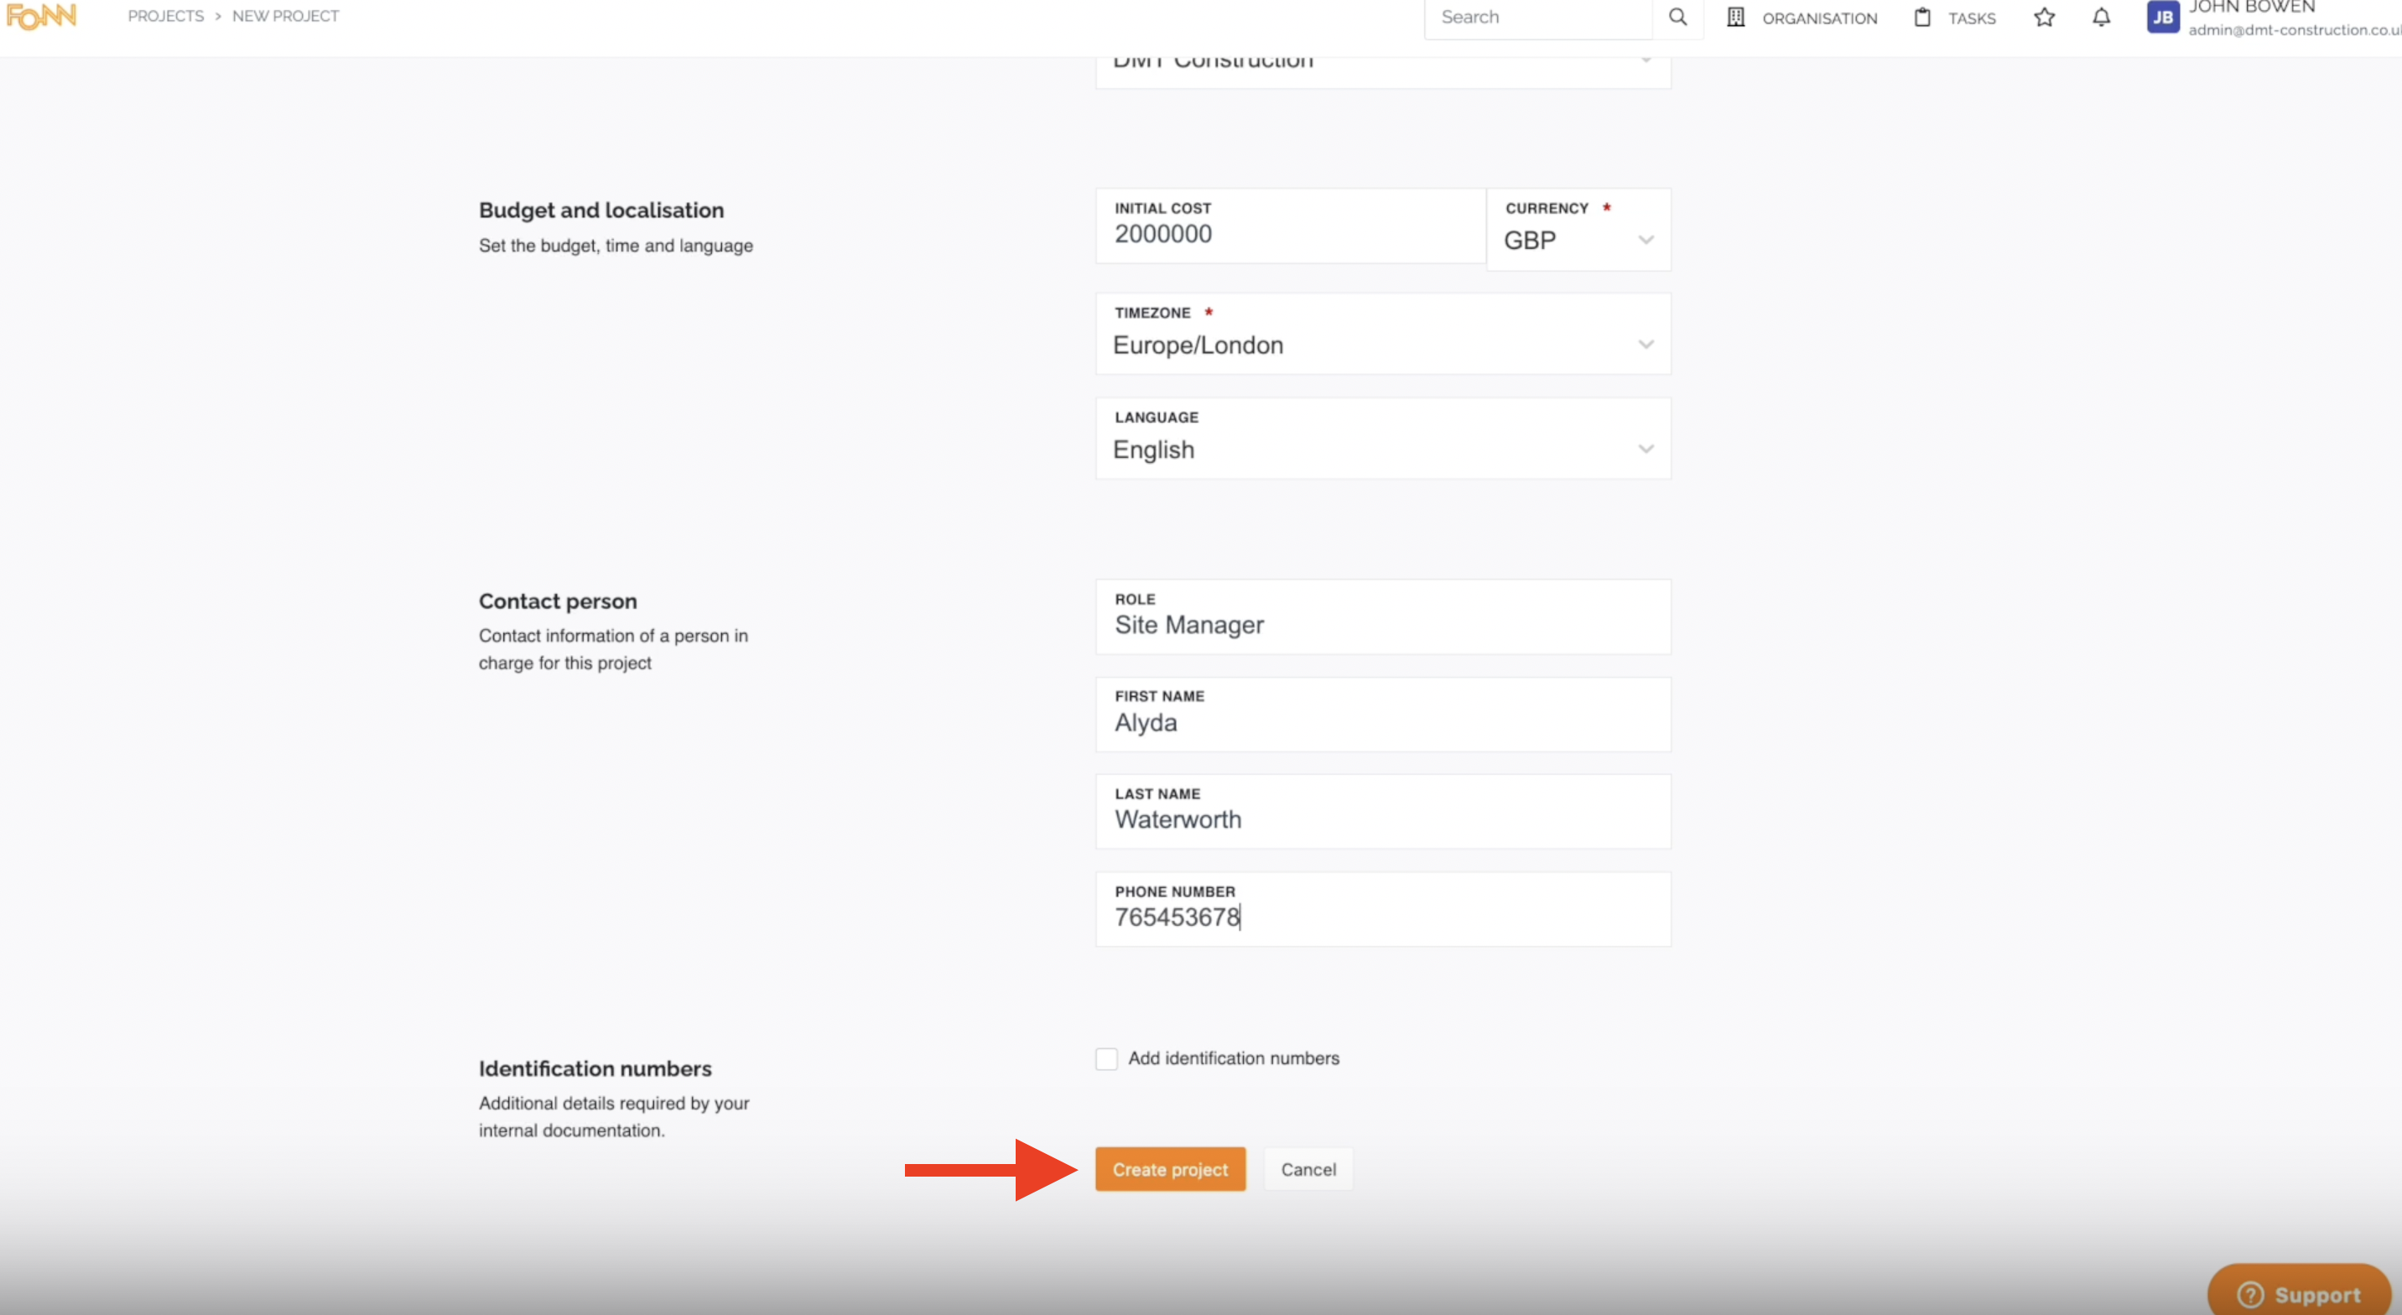Click Create project button
This screenshot has height=1315, width=2402.
coord(1170,1168)
